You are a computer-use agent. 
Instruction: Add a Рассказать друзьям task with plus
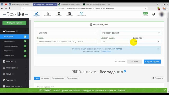tap(25, 46)
